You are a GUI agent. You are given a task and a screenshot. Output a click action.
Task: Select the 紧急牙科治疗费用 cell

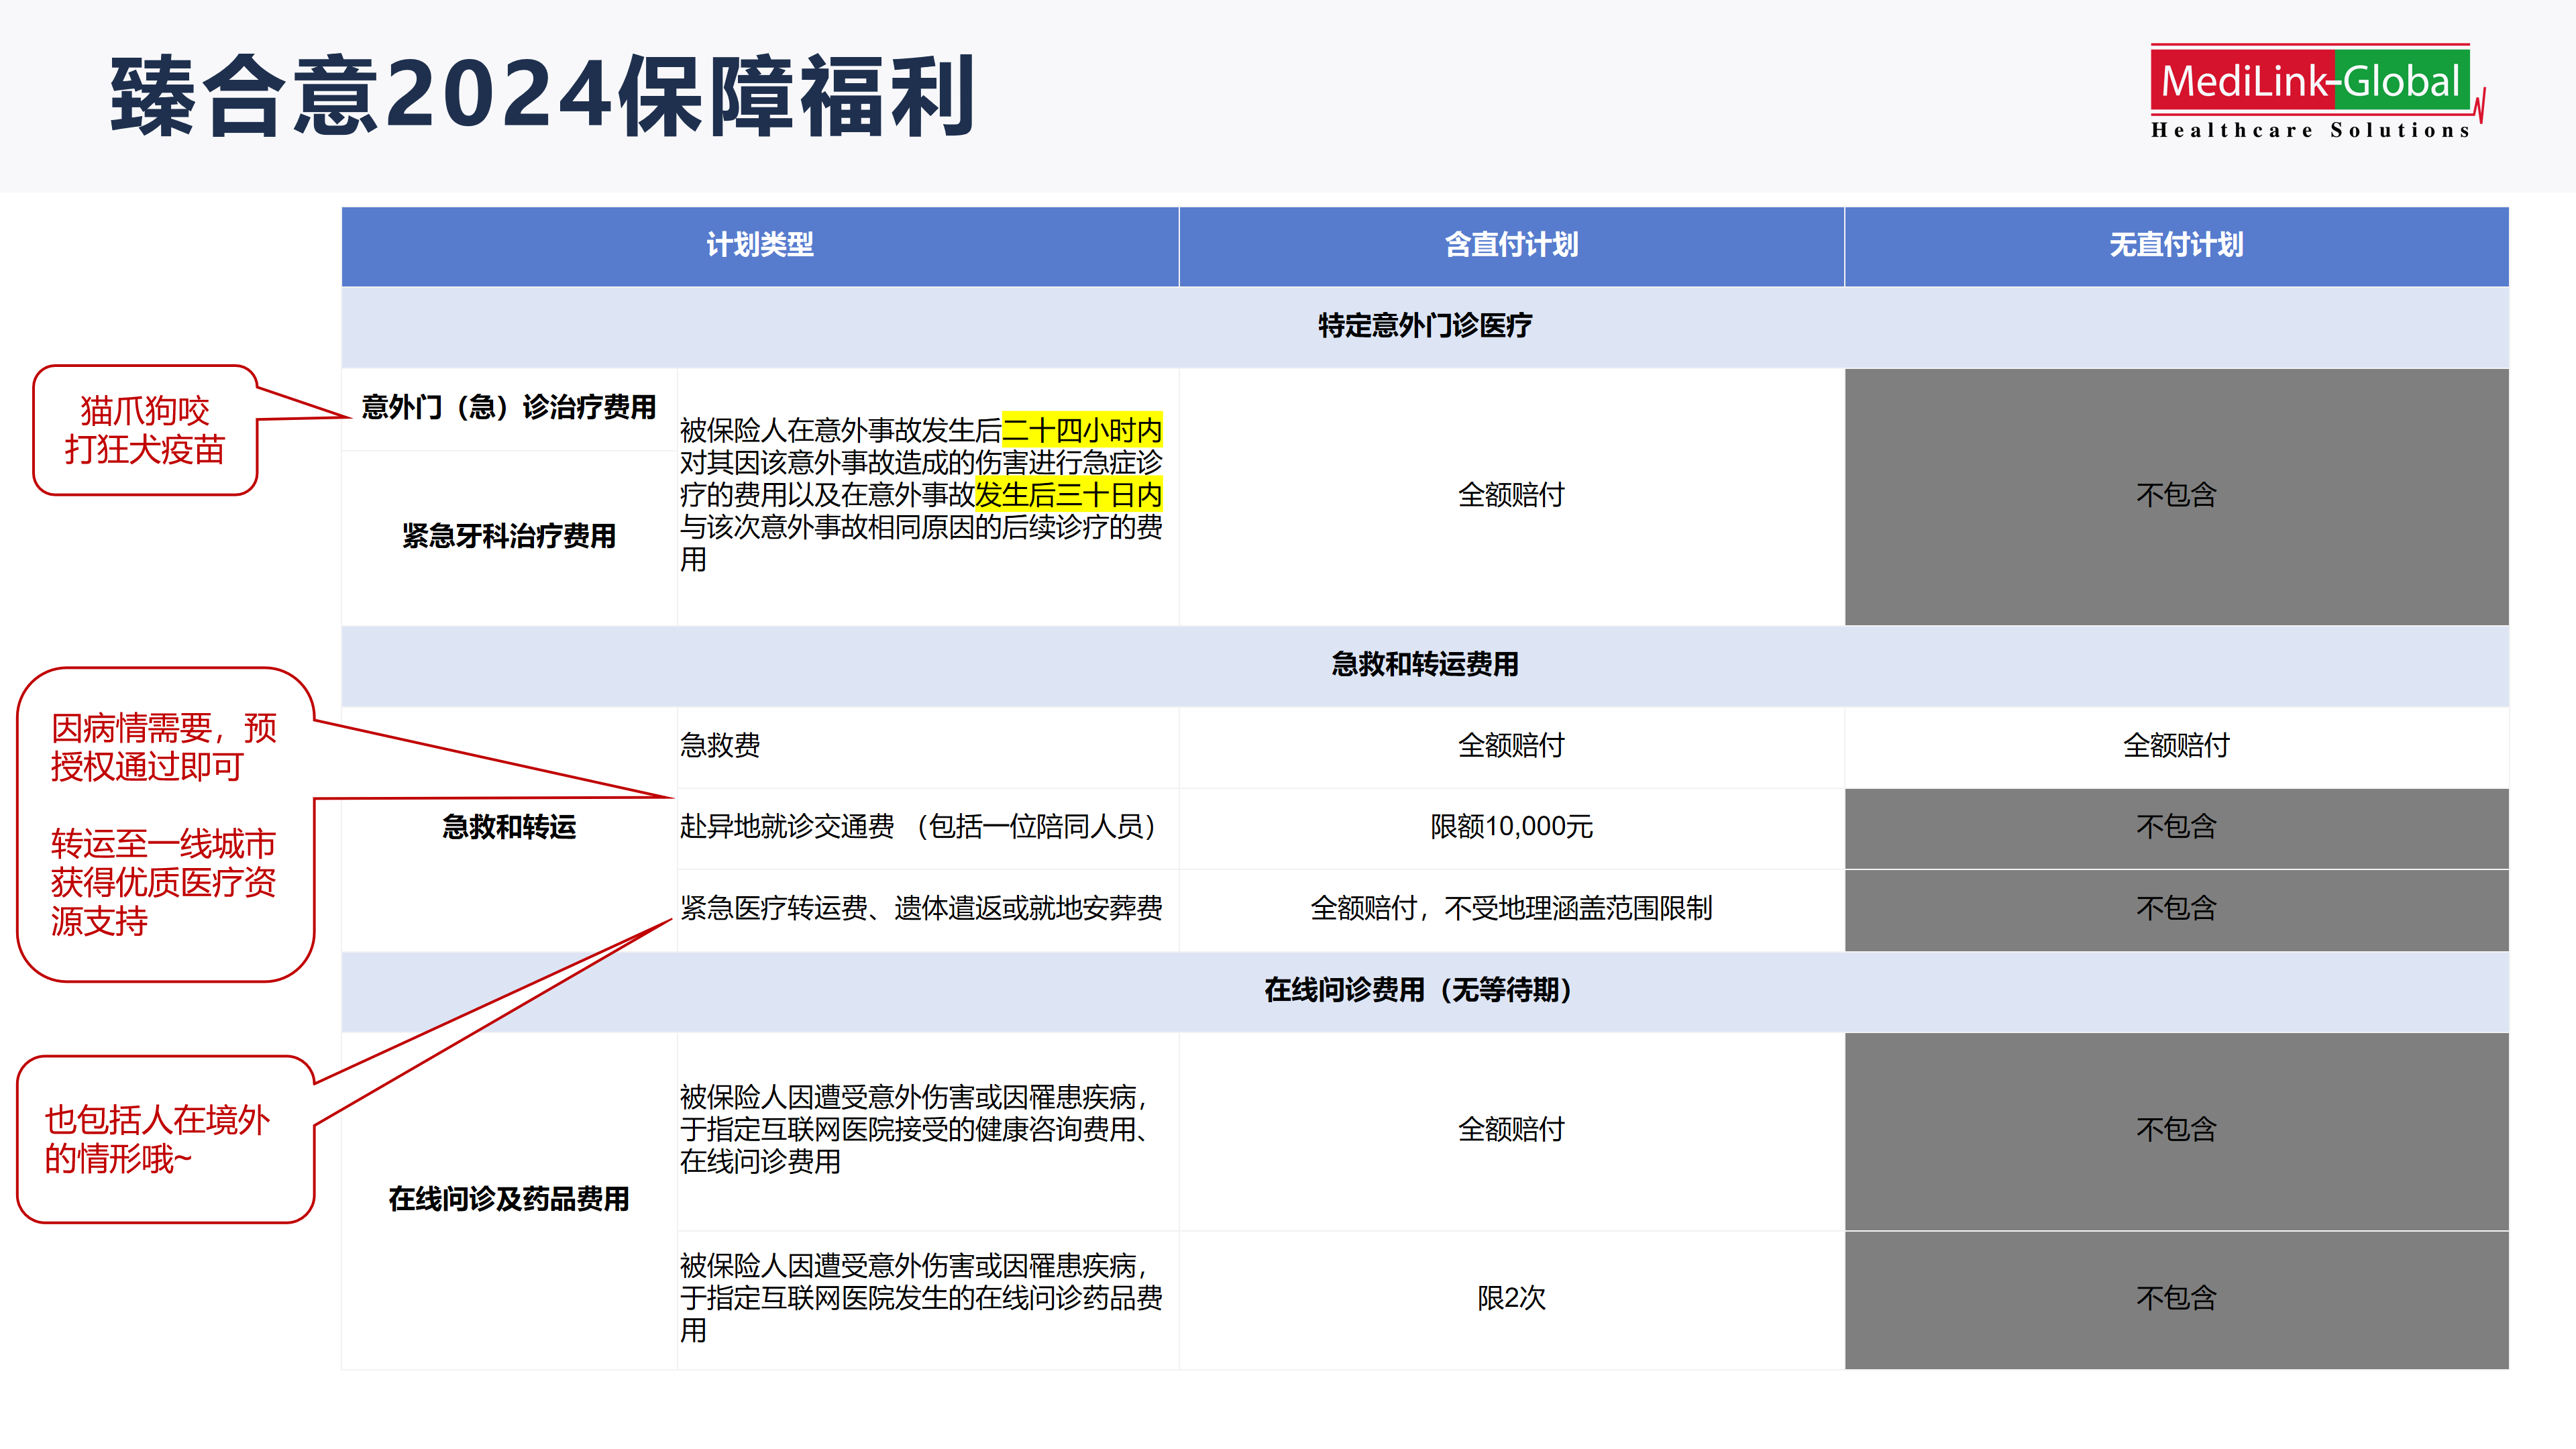[x=508, y=537]
